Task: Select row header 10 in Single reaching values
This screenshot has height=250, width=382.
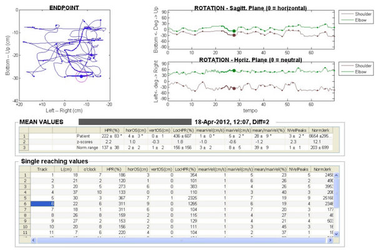Action: click(x=25, y=226)
